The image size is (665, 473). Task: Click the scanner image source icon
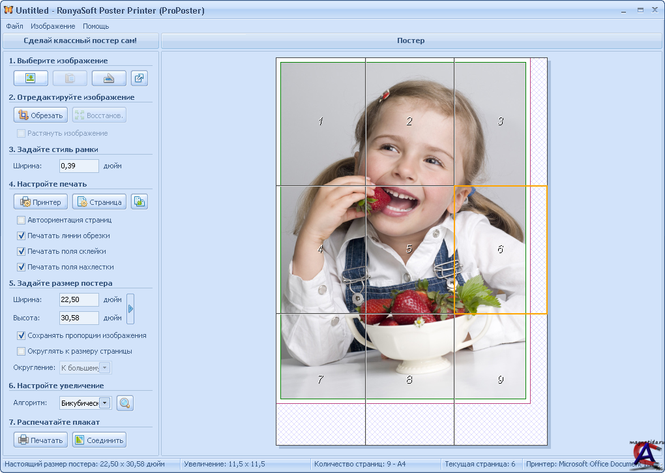[108, 78]
